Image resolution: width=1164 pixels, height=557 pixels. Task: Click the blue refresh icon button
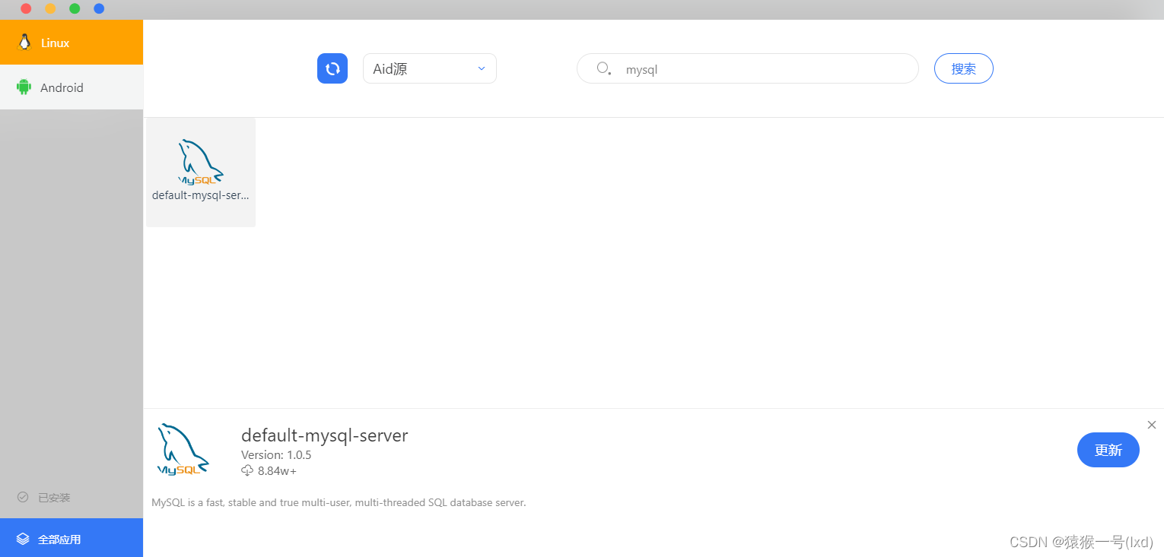pos(332,68)
